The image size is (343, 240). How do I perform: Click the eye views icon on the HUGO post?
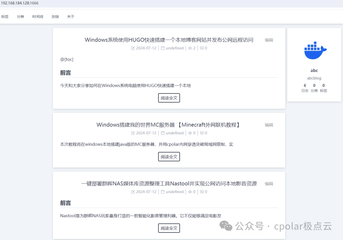[x=190, y=48]
